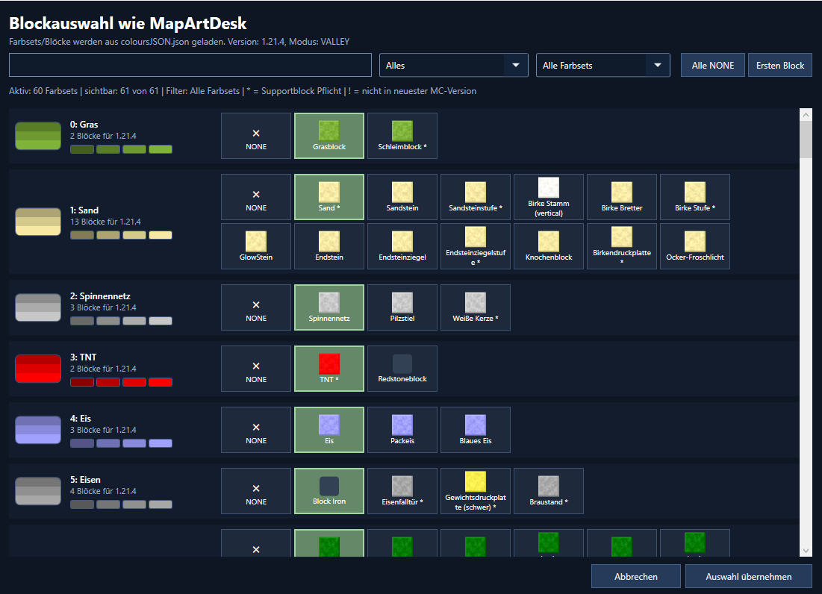The width and height of the screenshot is (822, 594).
Task: Click the scrollbar up arrow
Action: click(806, 115)
